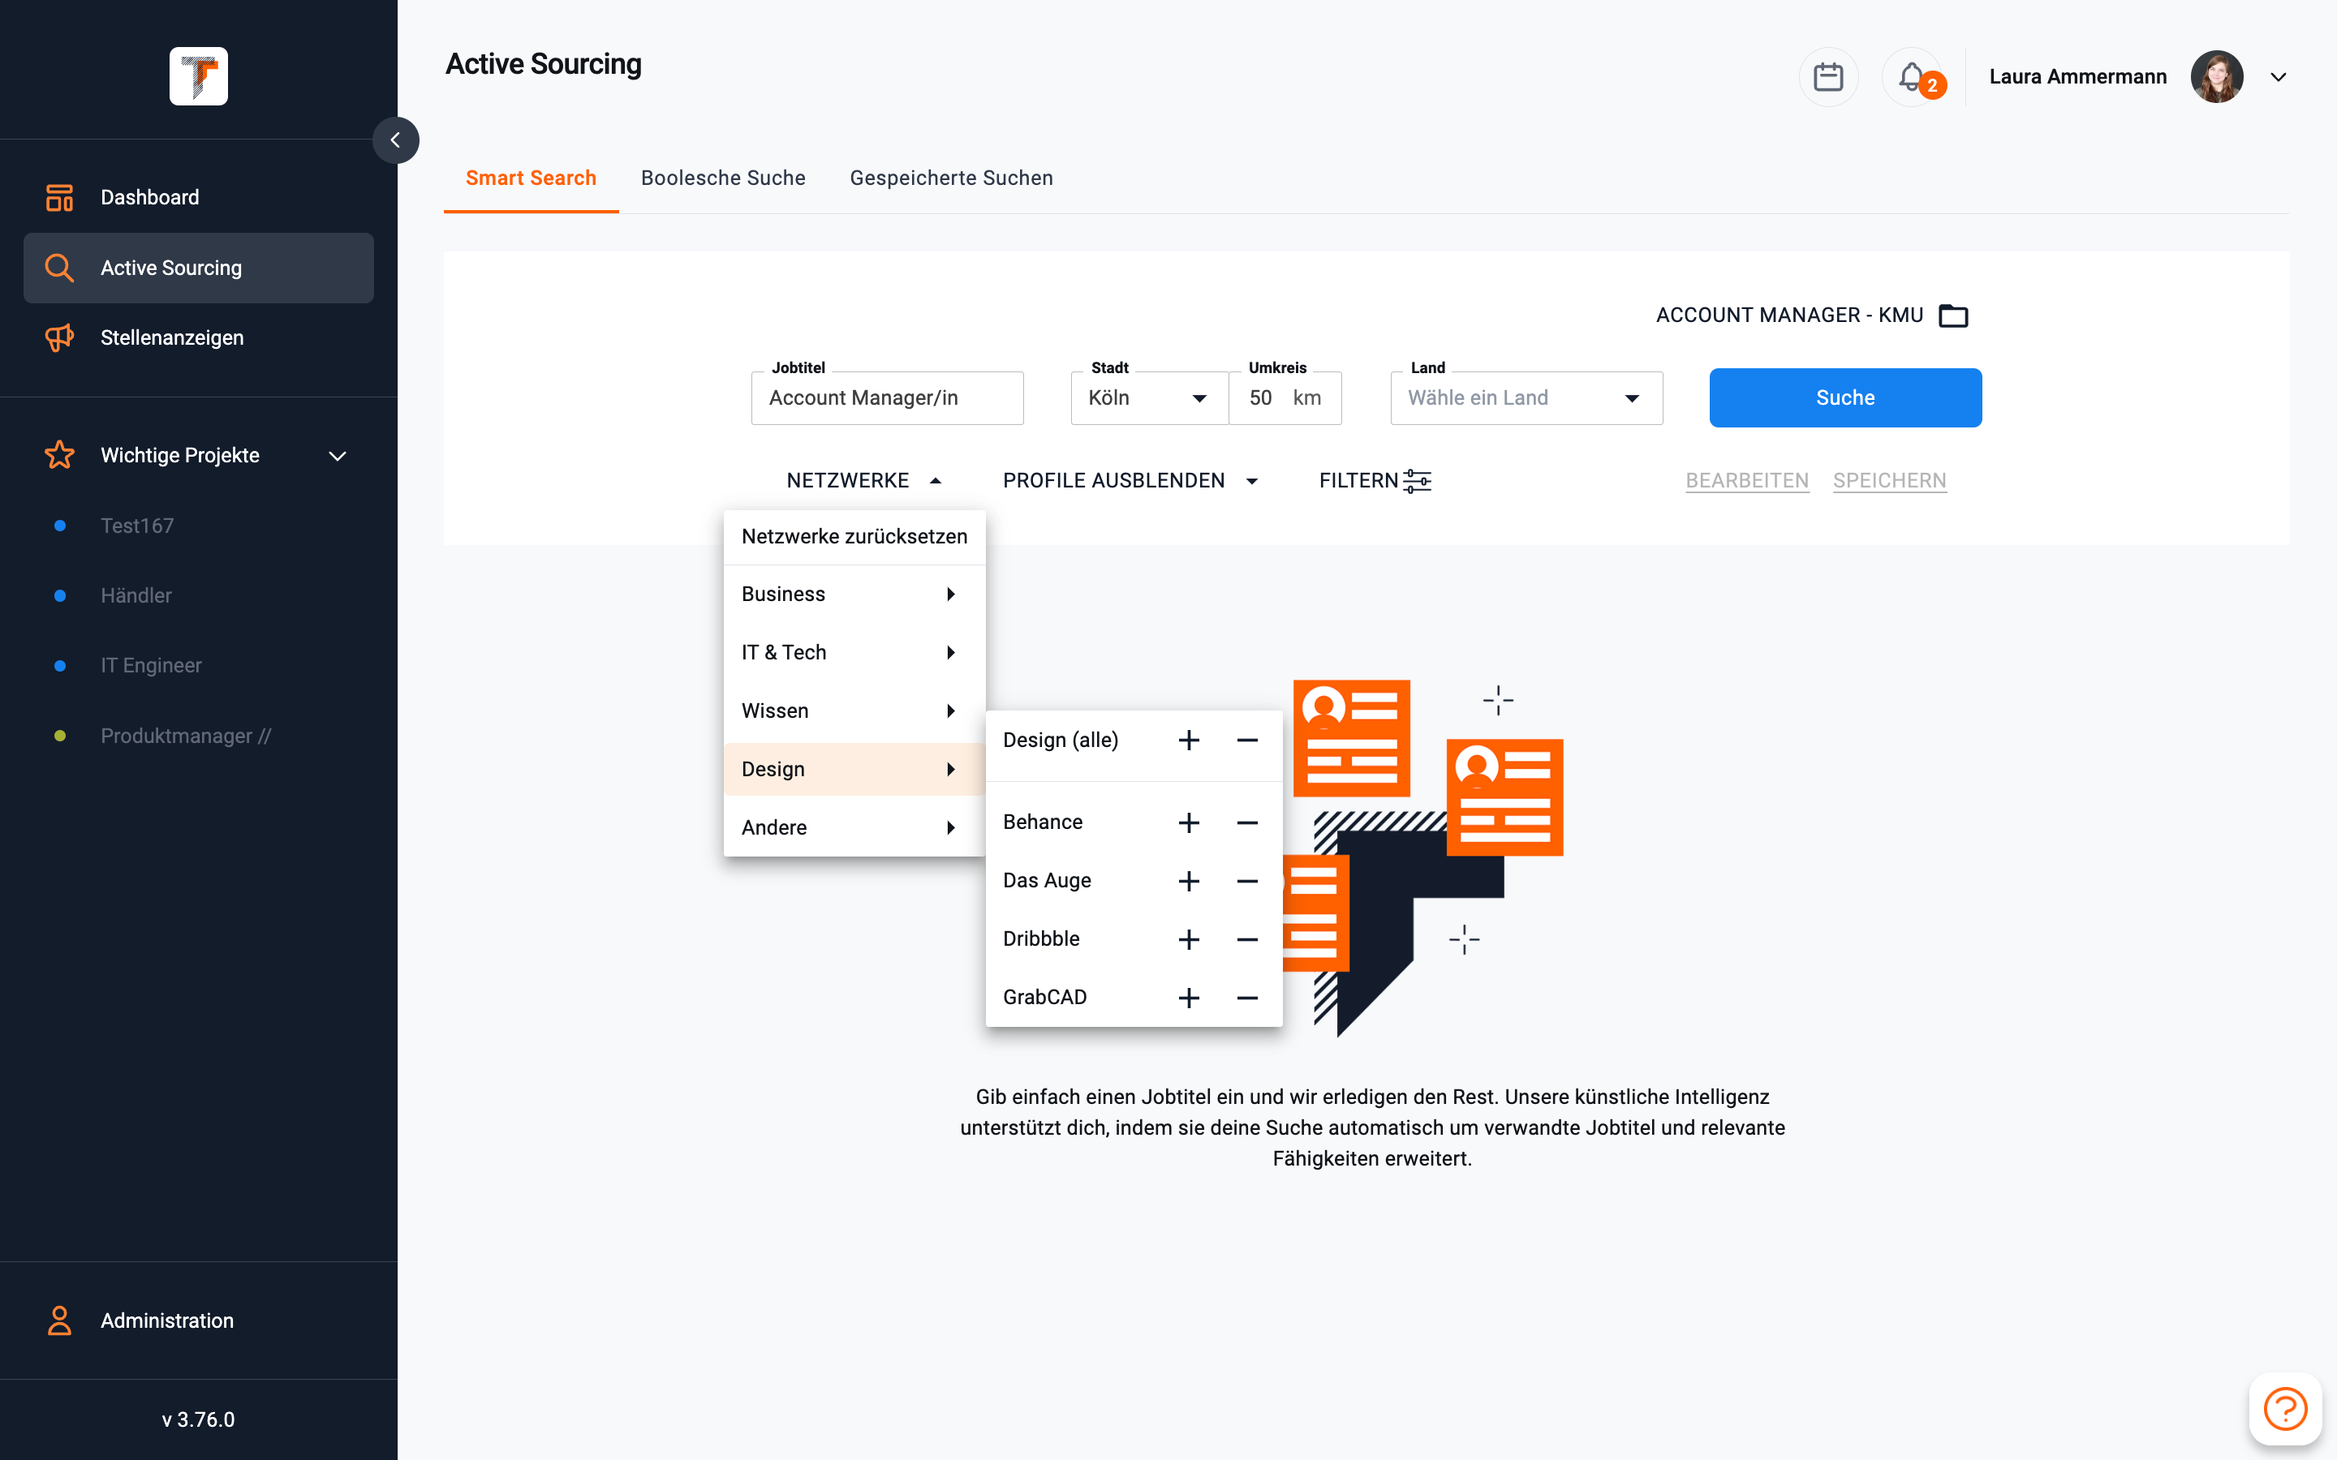
Task: Switch to Gespeicherte Suchen tab
Action: click(951, 178)
